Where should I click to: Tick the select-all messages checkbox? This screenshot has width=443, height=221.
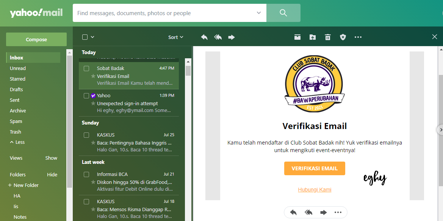coord(85,37)
